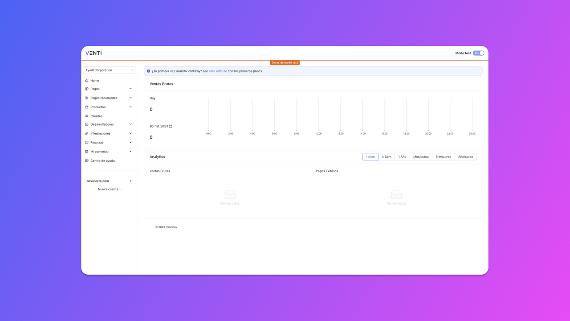Select the Mes/curso range tab
The height and width of the screenshot is (321, 570).
coord(421,156)
